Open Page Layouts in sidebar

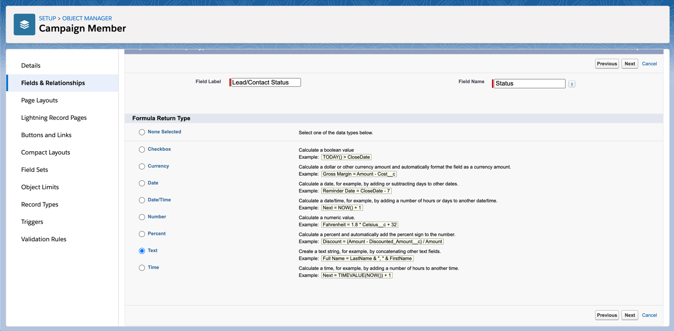point(39,100)
